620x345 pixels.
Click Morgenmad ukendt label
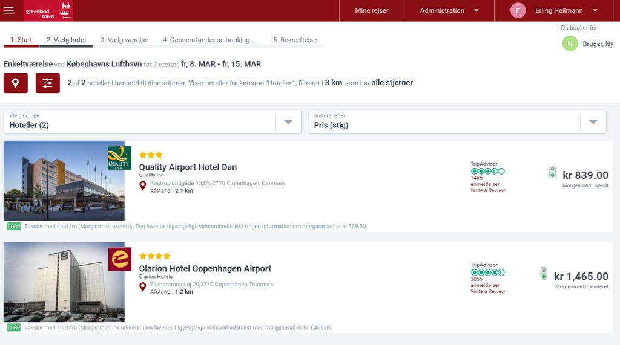pos(585,185)
